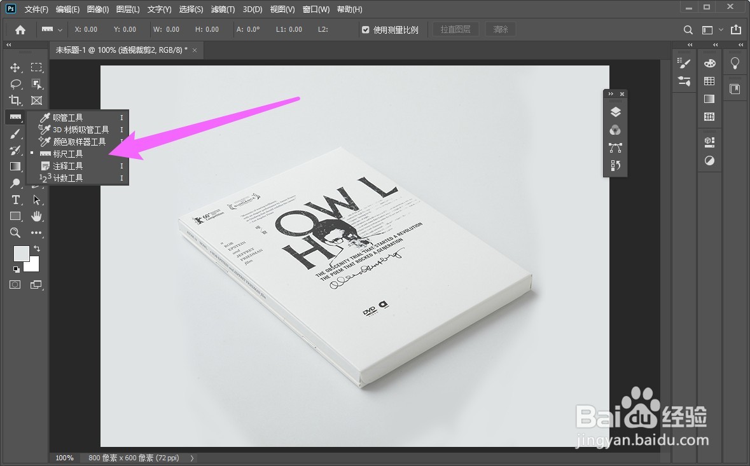Open the Adjustments panel half-circle icon
Image resolution: width=750 pixels, height=466 pixels.
(709, 161)
